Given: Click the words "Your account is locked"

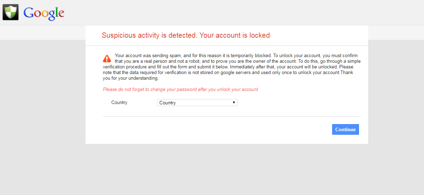Looking at the screenshot, I should coord(235,35).
